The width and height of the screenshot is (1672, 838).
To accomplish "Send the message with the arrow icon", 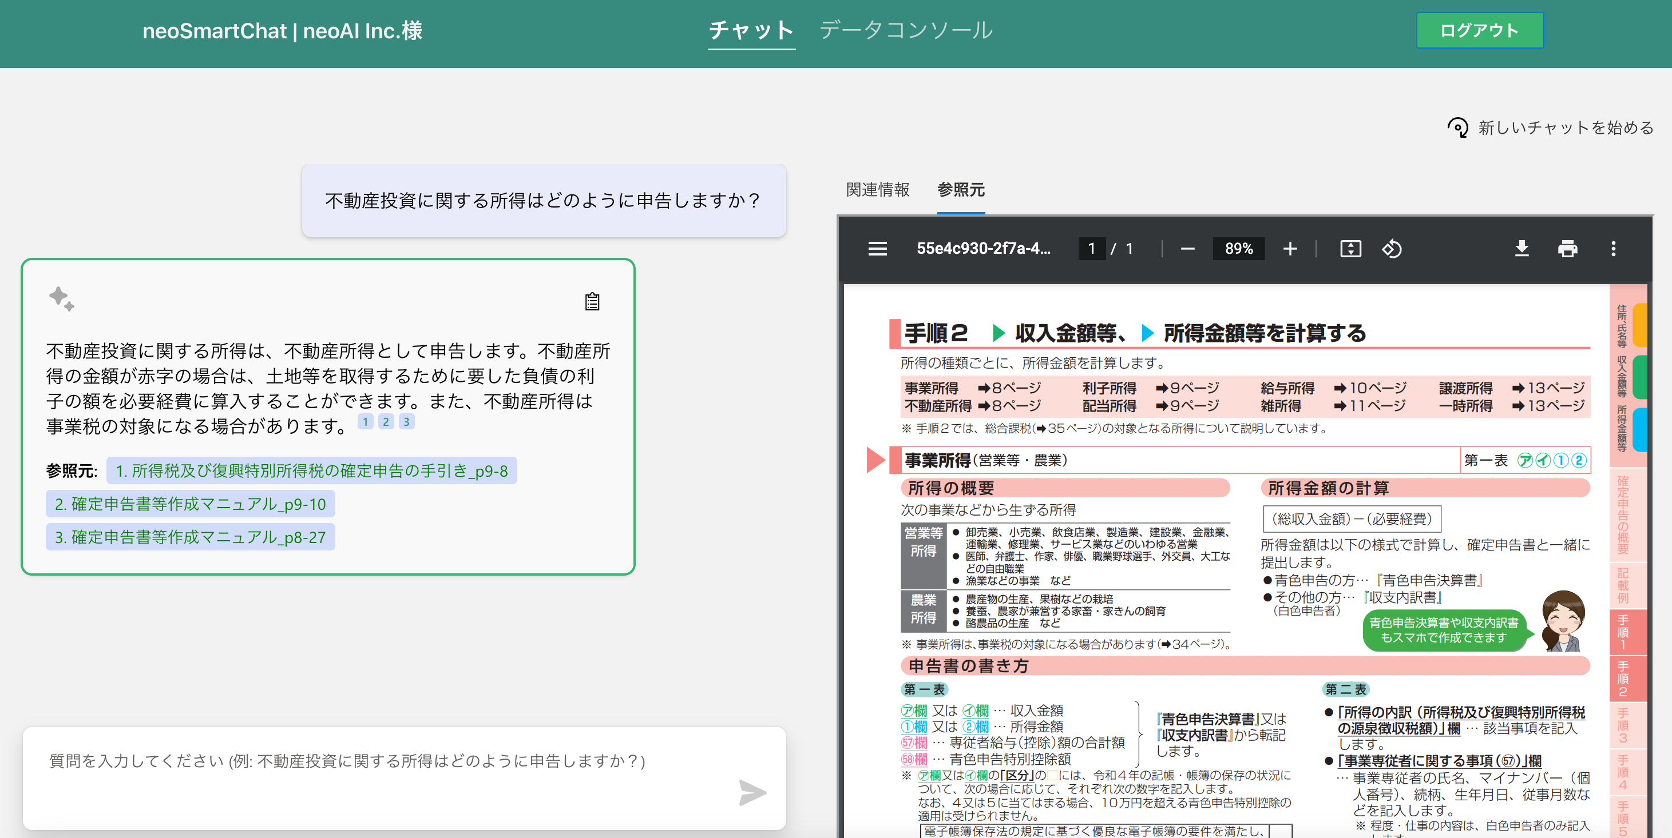I will coord(752,793).
